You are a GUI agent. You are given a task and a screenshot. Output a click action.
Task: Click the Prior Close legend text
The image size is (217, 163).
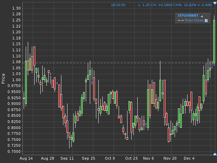[194, 20]
